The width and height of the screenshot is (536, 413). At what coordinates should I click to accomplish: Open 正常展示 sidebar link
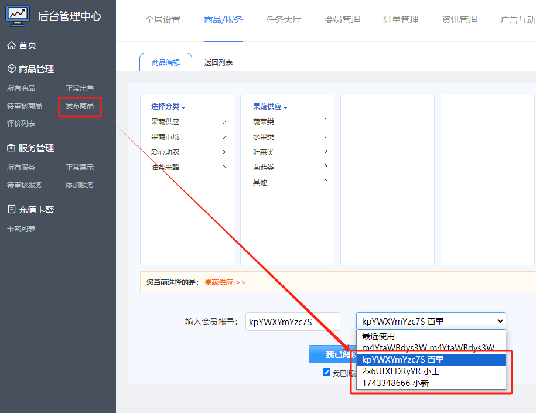point(80,167)
